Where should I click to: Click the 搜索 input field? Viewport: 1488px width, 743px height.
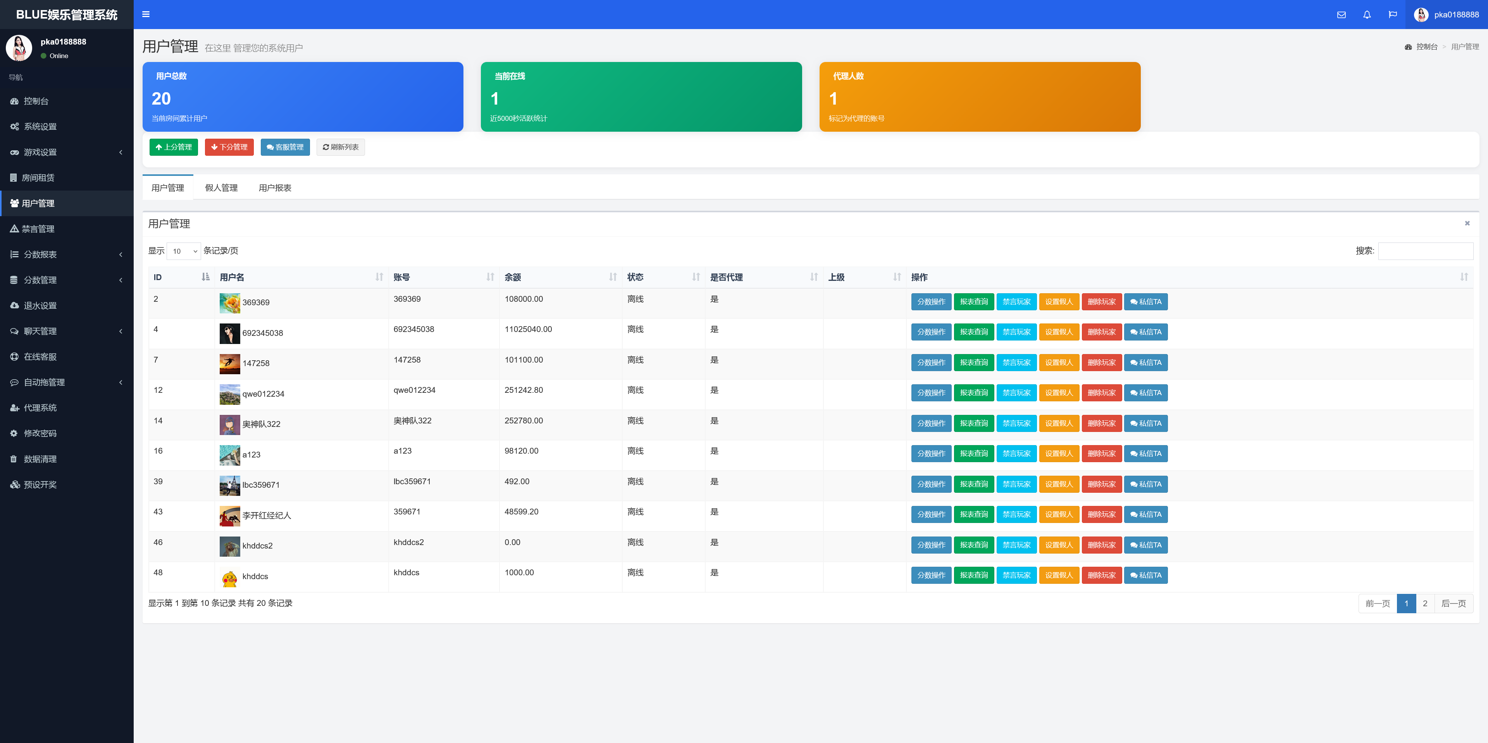coord(1425,251)
